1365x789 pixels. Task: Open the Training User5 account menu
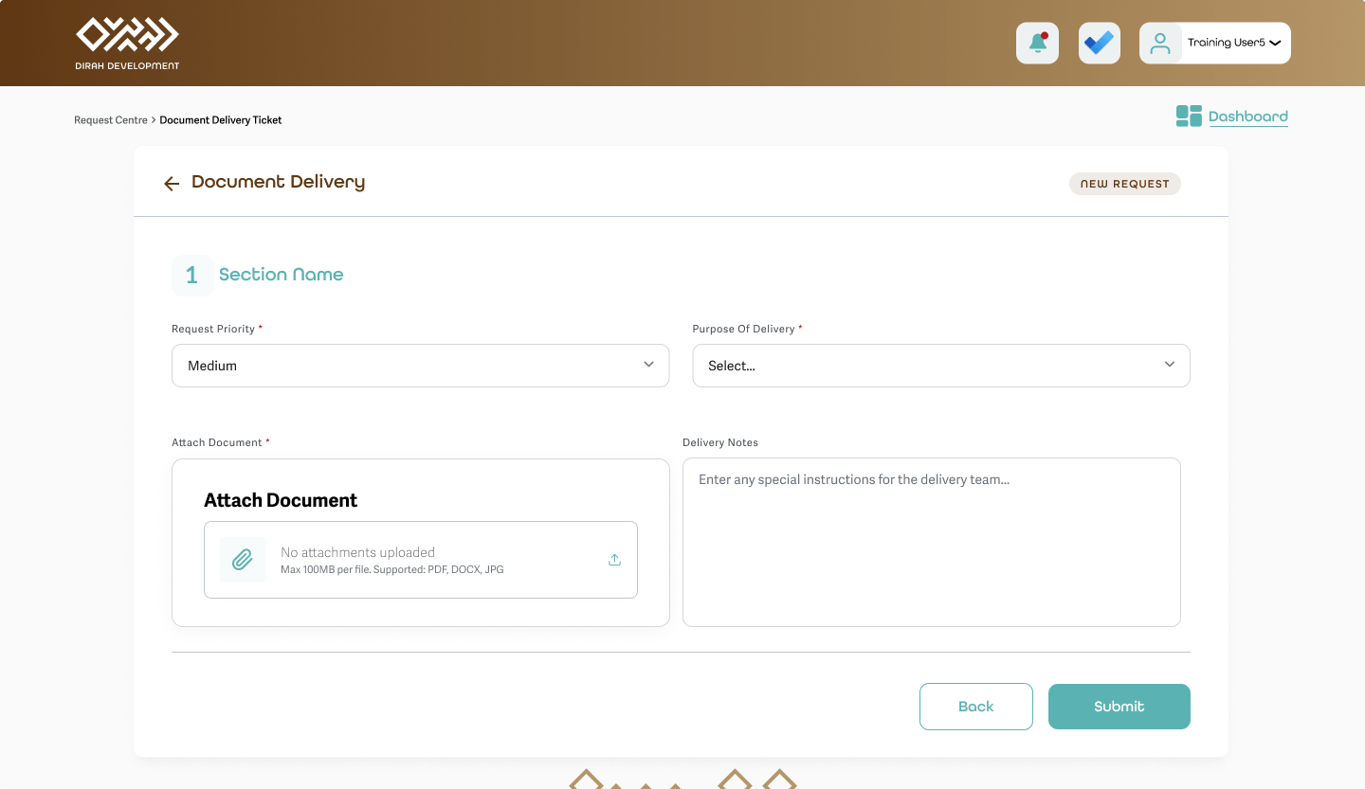[1215, 43]
